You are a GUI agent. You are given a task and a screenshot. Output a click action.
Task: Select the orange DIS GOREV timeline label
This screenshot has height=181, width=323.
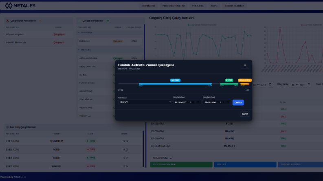(245, 80)
